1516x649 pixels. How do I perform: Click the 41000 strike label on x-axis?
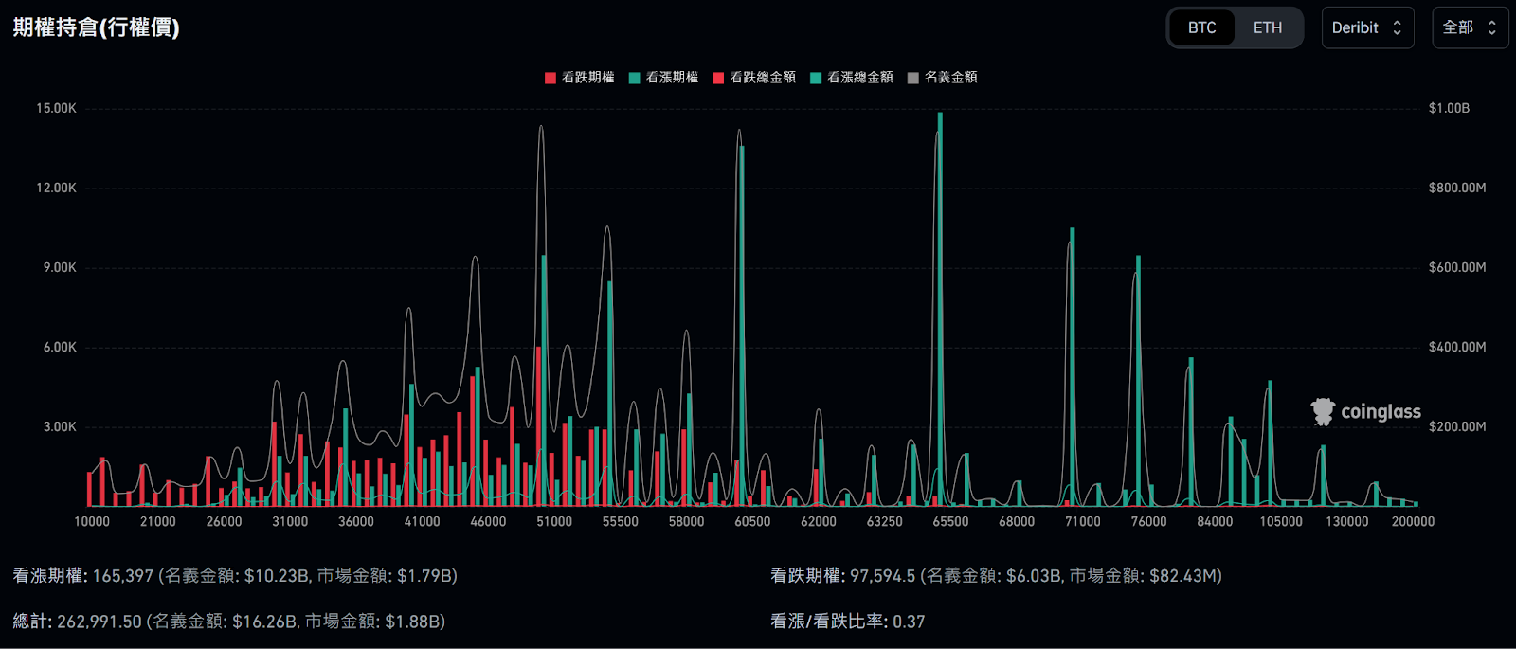422,521
